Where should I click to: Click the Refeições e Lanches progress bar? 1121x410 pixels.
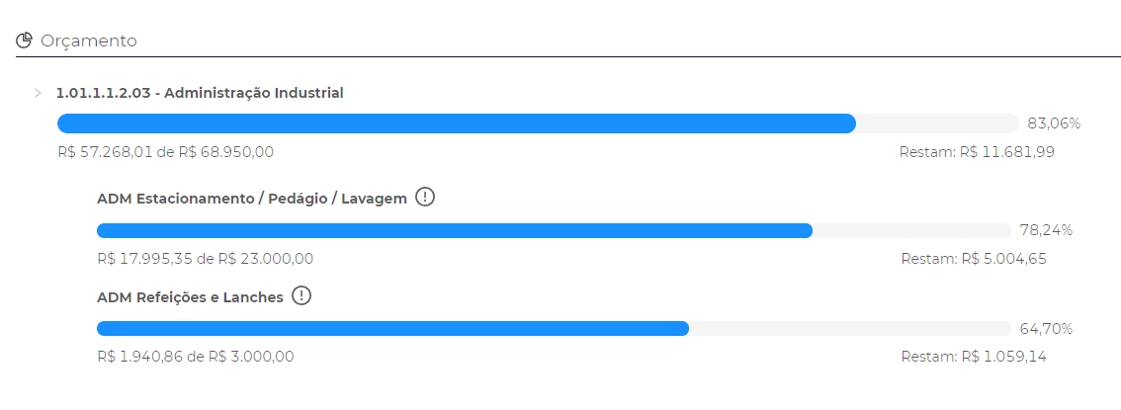pyautogui.click(x=554, y=329)
